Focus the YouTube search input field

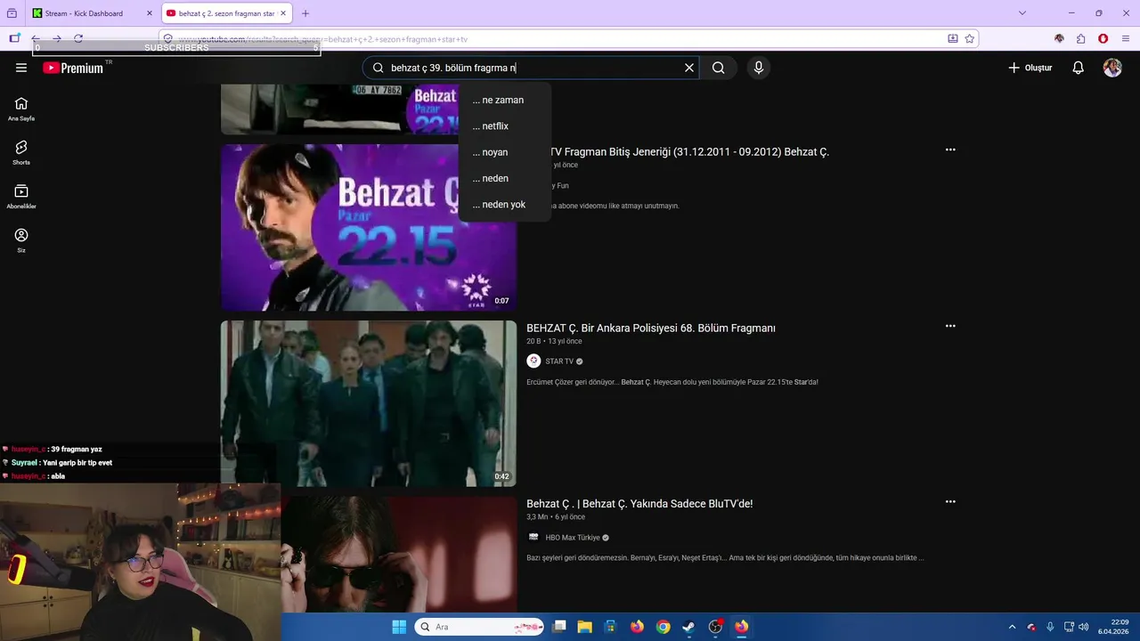tap(533, 68)
